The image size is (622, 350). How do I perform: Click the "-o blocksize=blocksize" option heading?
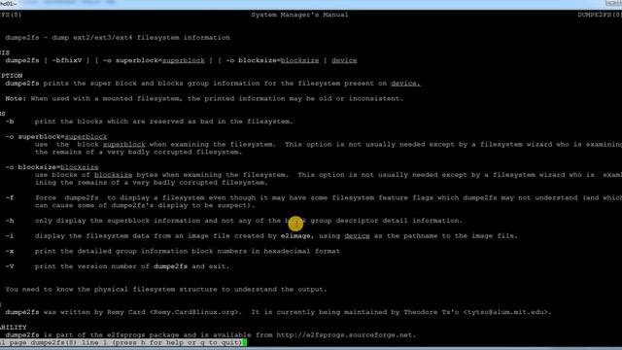(52, 167)
